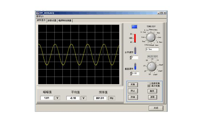Click the 频率值 label
This screenshot has height=124, width=207.
(x=103, y=92)
